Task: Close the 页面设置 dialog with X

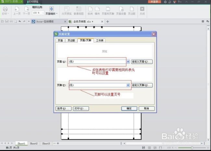Action: [154, 34]
